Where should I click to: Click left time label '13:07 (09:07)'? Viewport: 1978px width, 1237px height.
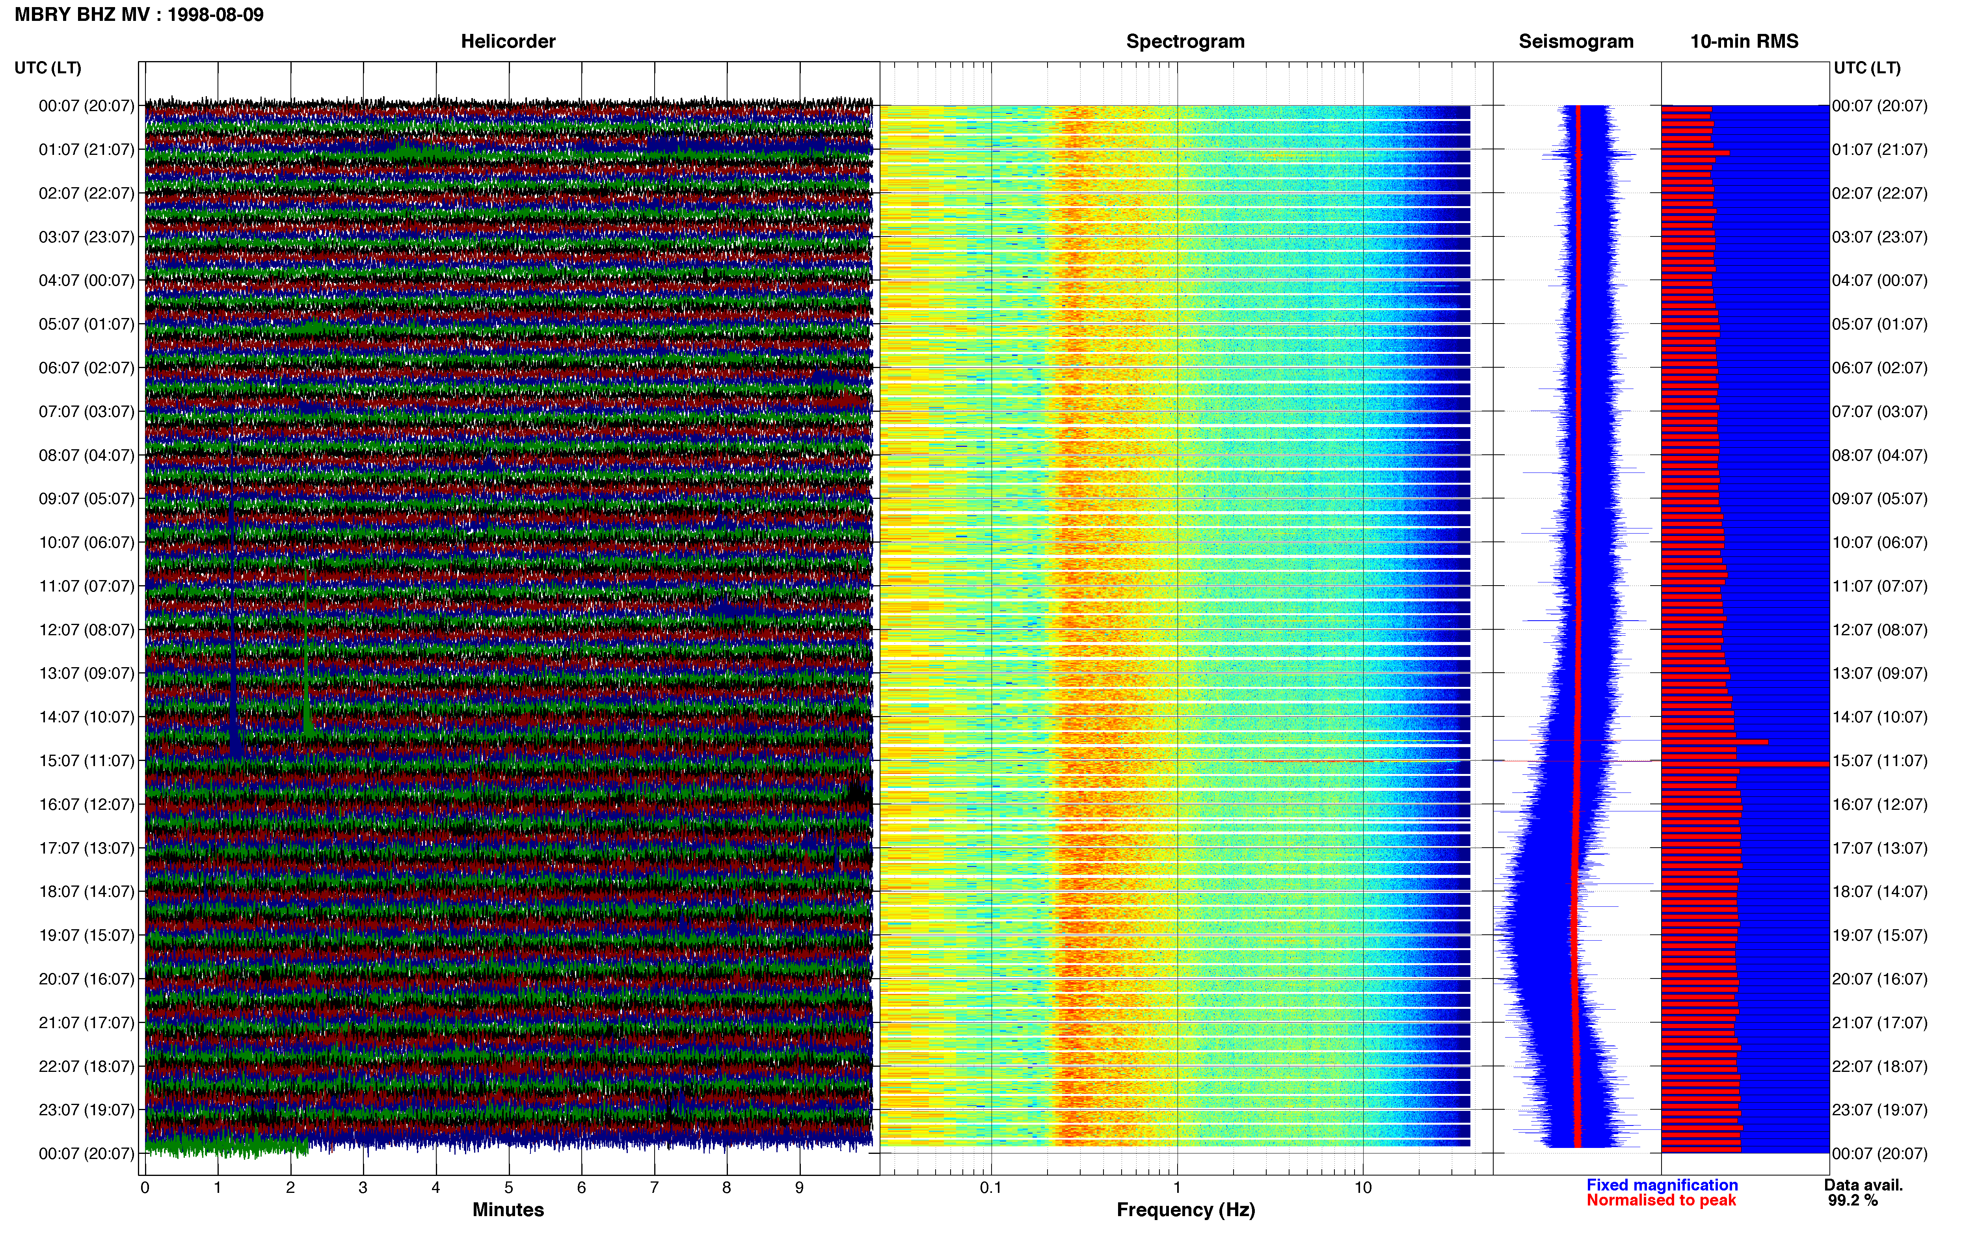click(x=86, y=673)
